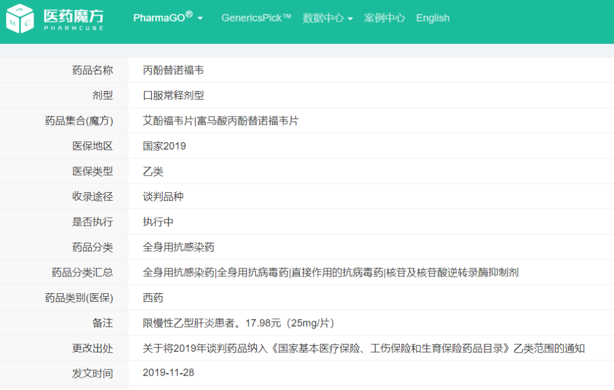Click the drug classification summary text row
Viewport: 614px width, 390px height.
point(330,272)
